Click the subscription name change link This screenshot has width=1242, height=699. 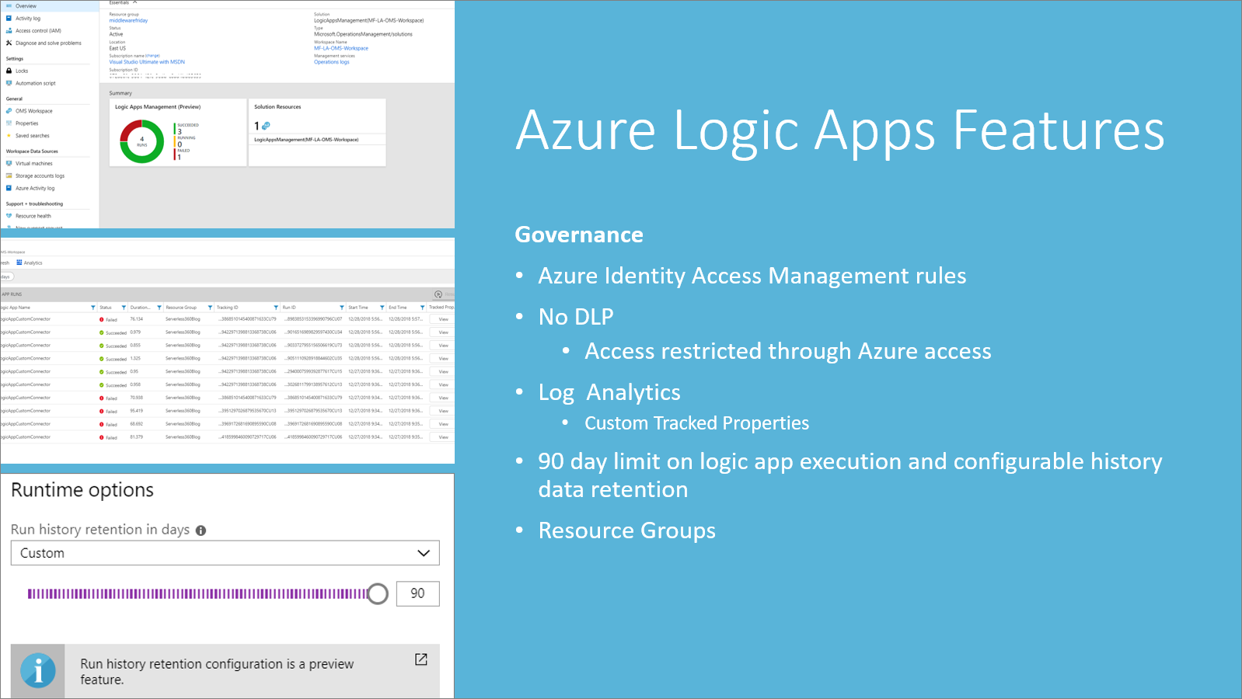pyautogui.click(x=152, y=56)
